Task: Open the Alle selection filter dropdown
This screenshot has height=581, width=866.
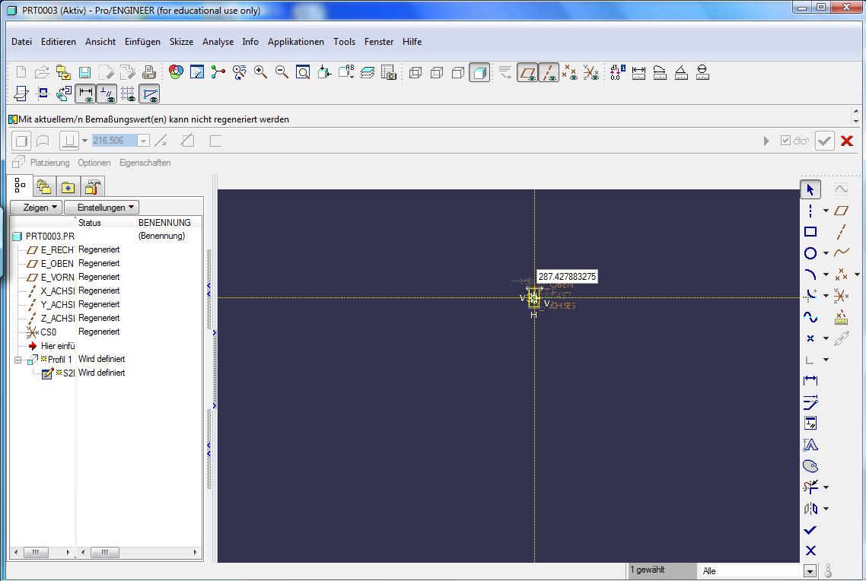Action: pos(810,571)
